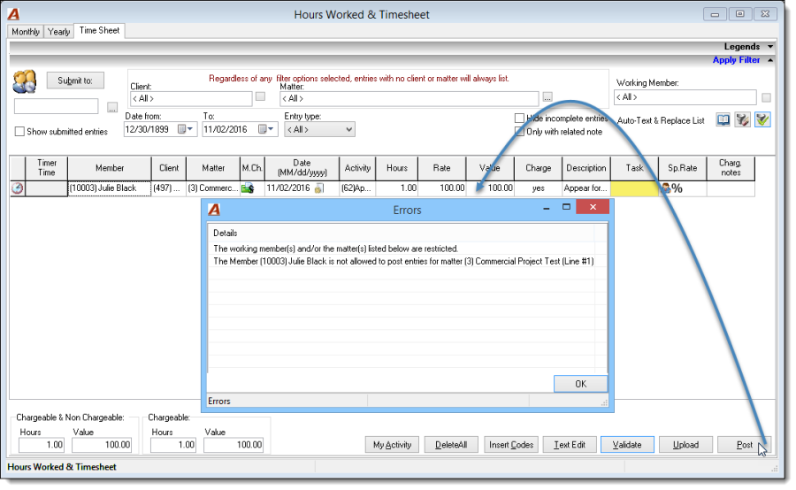Open Auto-Text book icon
The width and height of the screenshot is (796, 490).
723,119
